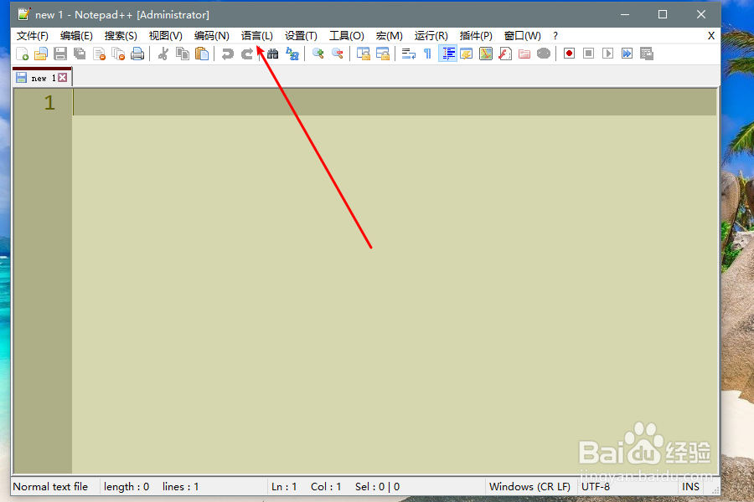Click Windows (CR LF) in status bar
Screen dimensions: 754x502
[x=529, y=487]
